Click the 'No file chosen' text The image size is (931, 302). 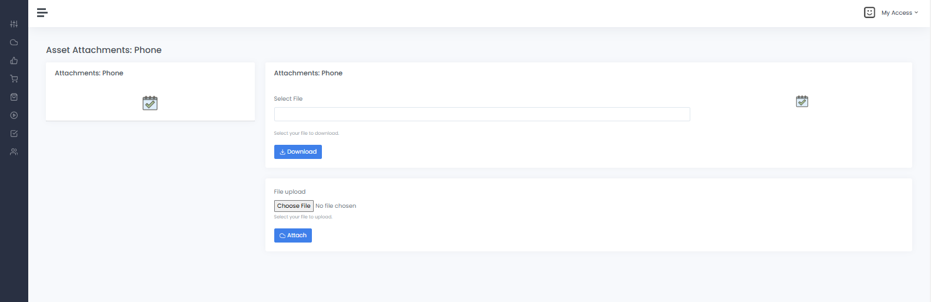(335, 206)
